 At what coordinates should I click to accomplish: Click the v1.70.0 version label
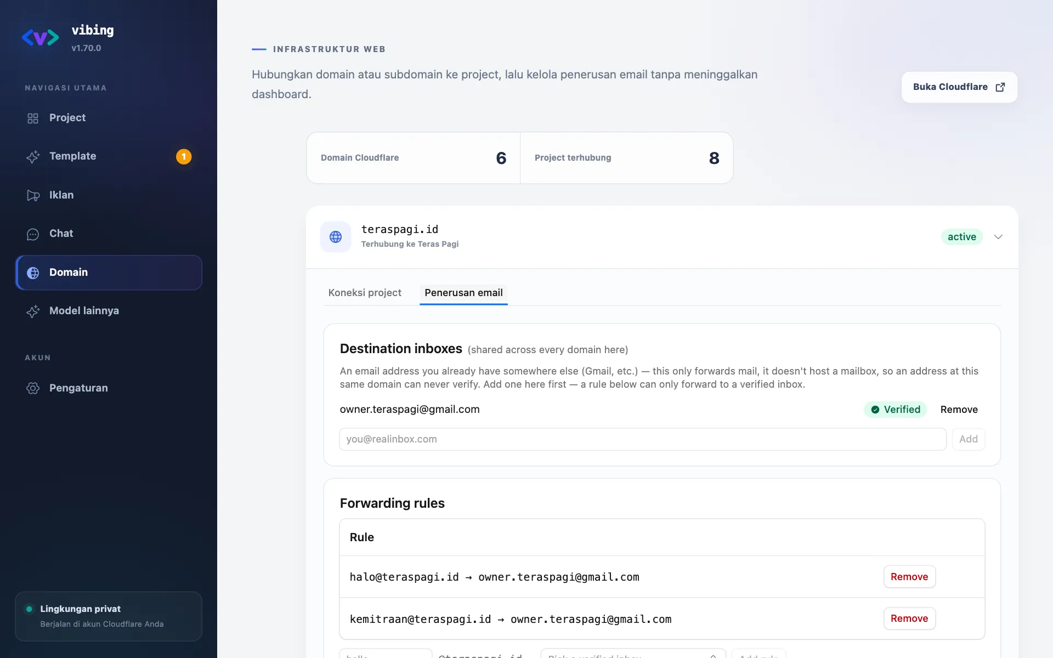(86, 48)
